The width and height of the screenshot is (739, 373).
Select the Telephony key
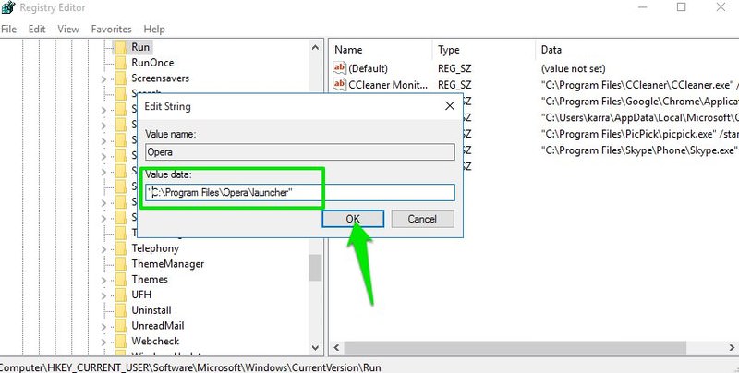[x=155, y=248]
